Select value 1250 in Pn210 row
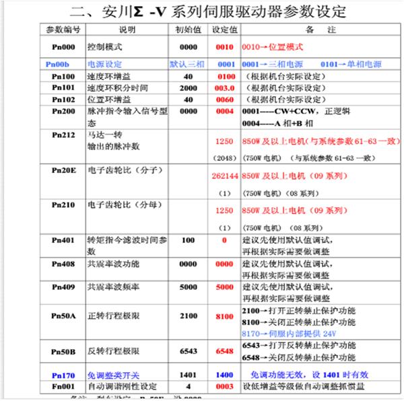 224,211
